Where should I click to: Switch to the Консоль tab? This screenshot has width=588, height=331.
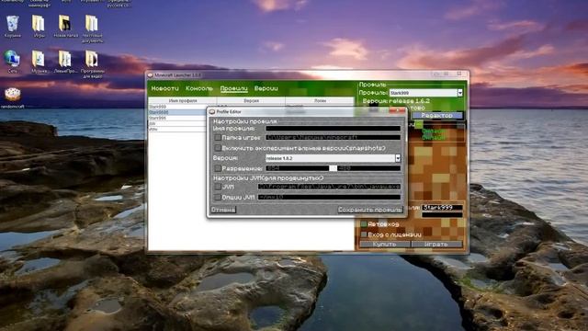click(x=199, y=88)
